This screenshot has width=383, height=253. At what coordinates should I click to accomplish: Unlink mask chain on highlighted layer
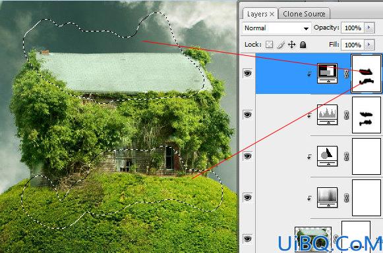click(x=346, y=74)
